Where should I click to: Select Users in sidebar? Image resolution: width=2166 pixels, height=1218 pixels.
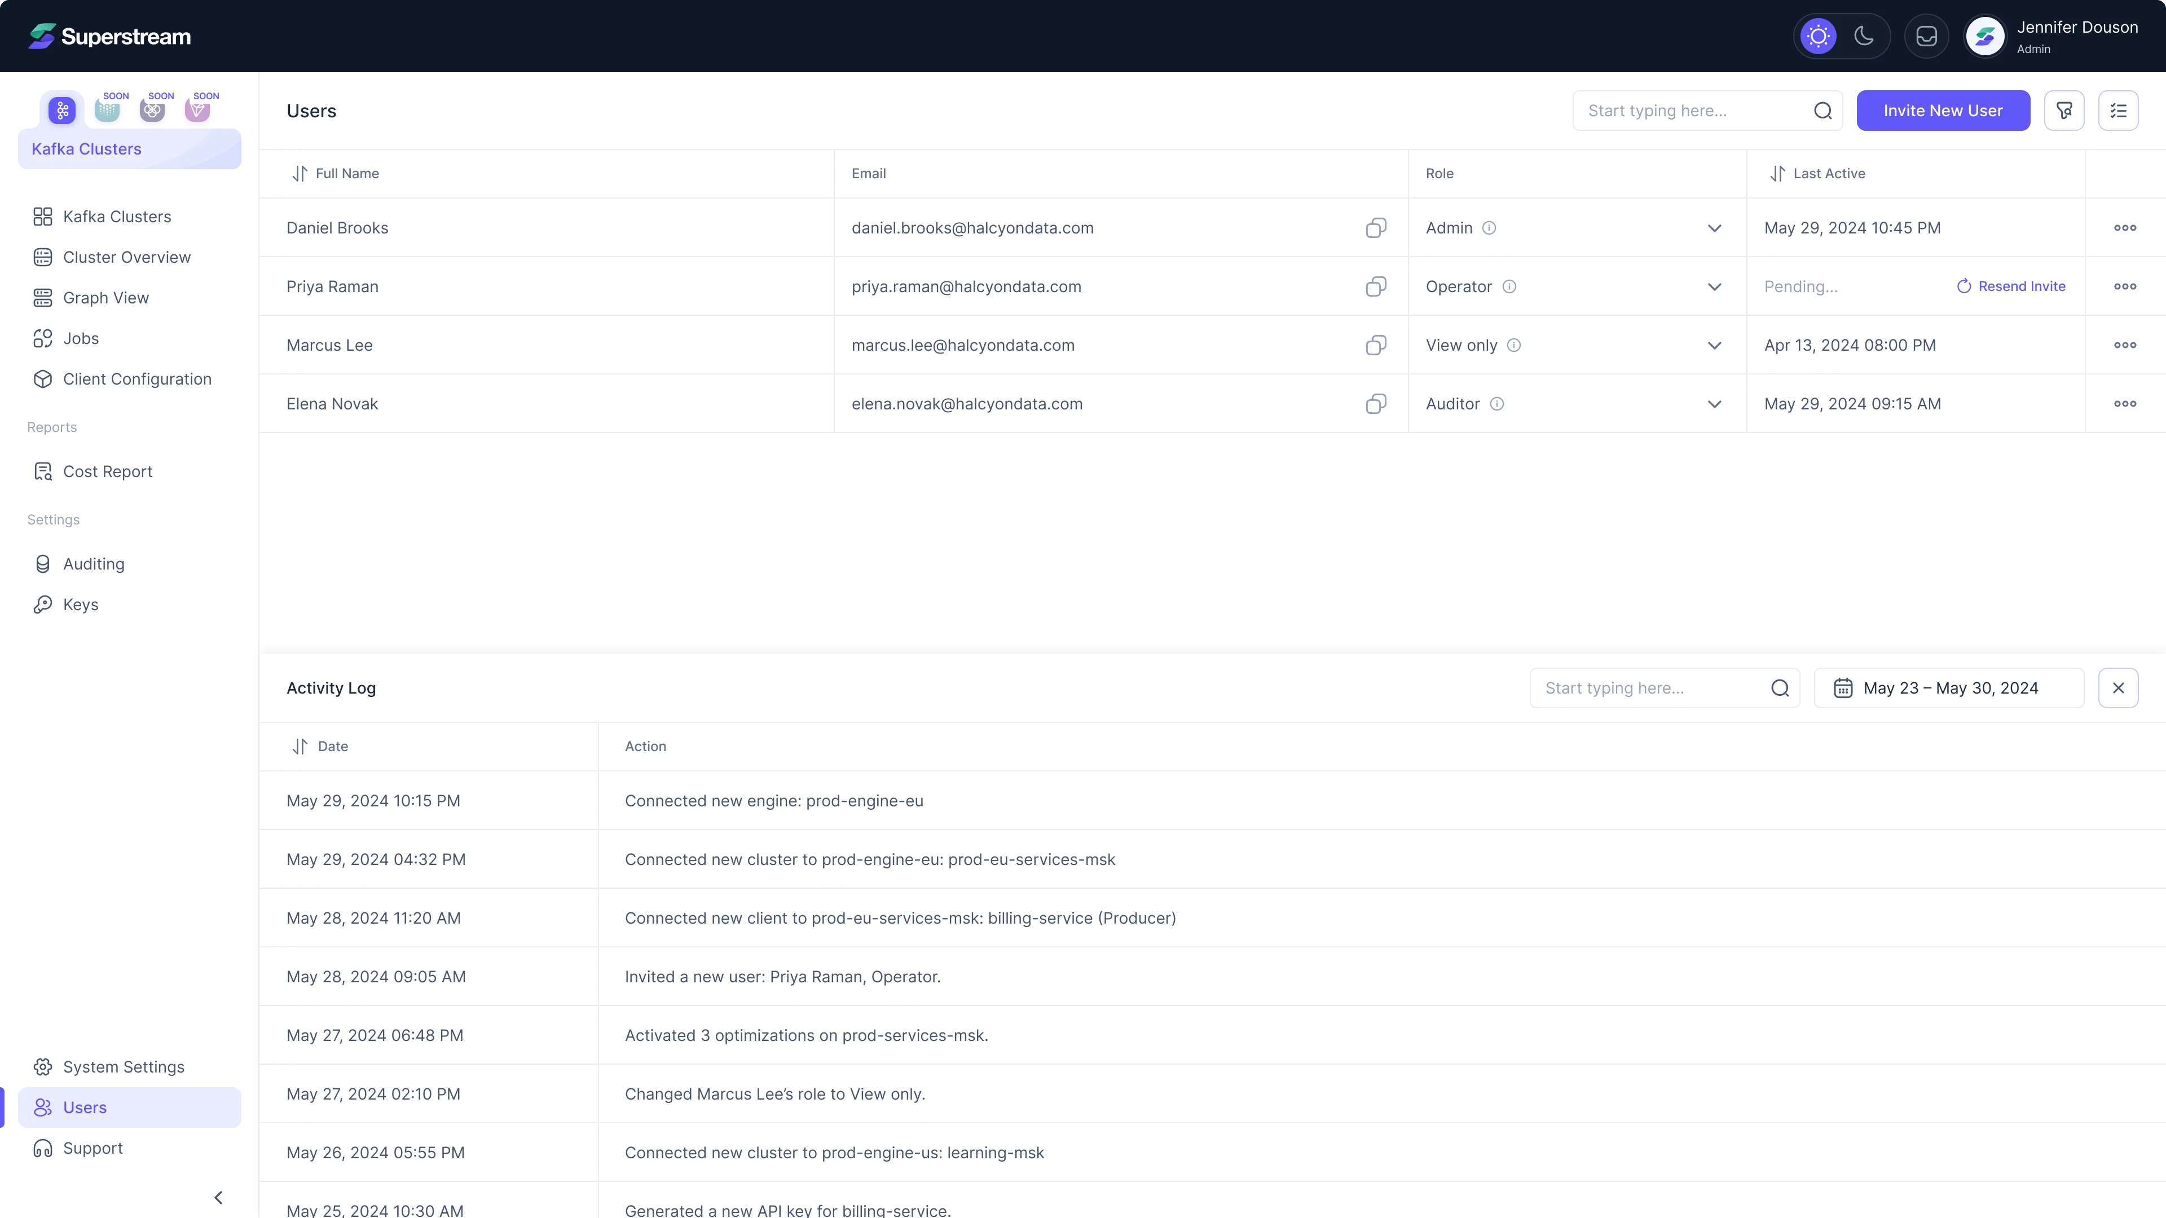[x=130, y=1107]
